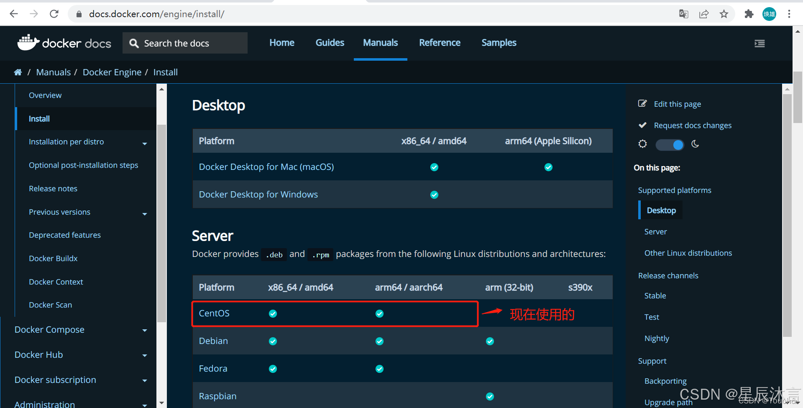Open Optional post-installation steps
Screen dimensions: 803x408
click(83, 165)
